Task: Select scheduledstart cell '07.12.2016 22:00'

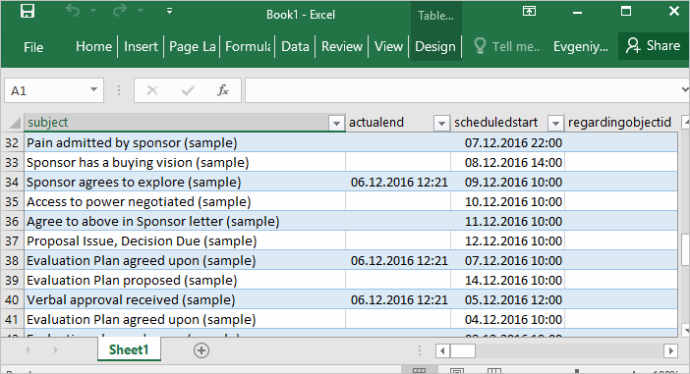Action: (x=508, y=143)
